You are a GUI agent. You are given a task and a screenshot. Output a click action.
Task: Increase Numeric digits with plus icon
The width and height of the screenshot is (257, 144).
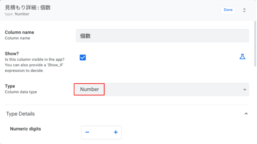click(x=116, y=132)
